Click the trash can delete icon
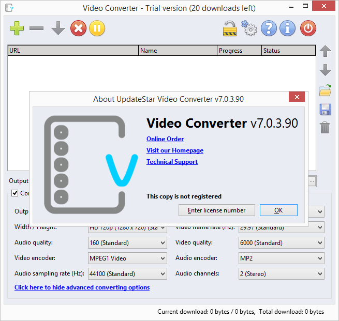 pos(325,127)
